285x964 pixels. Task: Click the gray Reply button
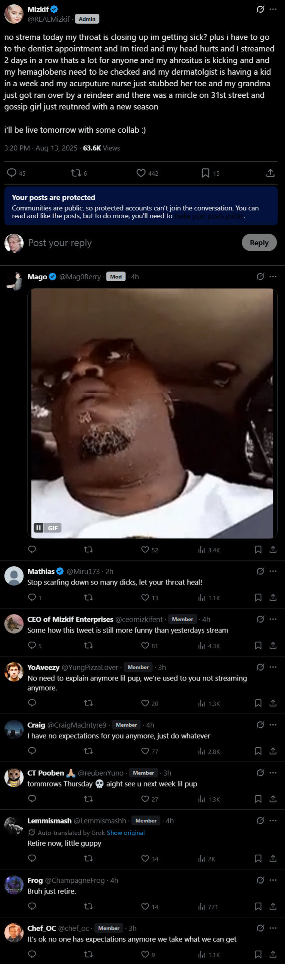click(x=259, y=243)
